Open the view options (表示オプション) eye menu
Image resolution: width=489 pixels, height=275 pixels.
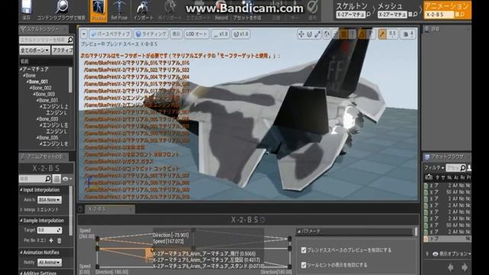pos(452,254)
